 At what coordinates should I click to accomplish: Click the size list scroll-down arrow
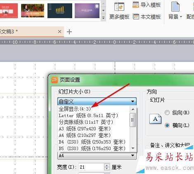coord(133,148)
